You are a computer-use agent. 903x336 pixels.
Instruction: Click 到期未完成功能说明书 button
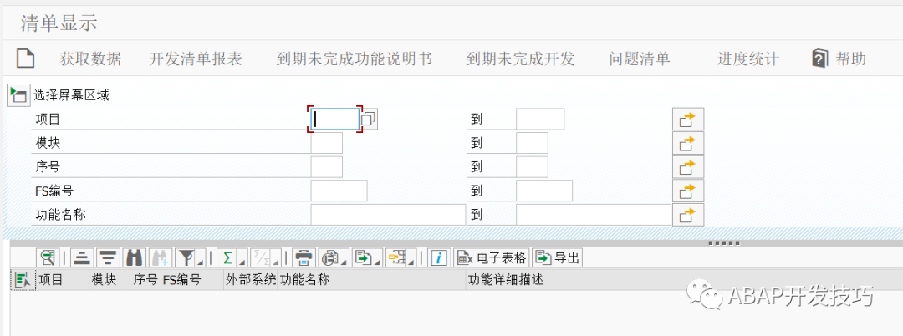tap(355, 59)
